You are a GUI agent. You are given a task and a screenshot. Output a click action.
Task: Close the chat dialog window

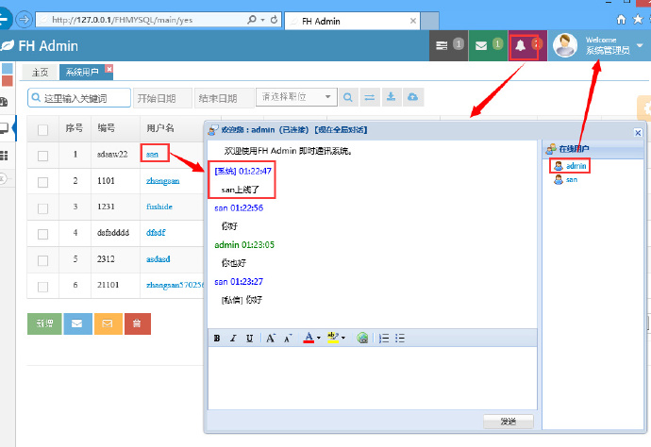(638, 132)
